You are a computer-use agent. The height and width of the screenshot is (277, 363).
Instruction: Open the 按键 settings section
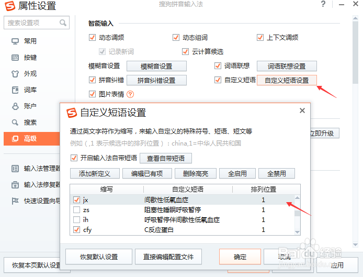tap(30, 58)
